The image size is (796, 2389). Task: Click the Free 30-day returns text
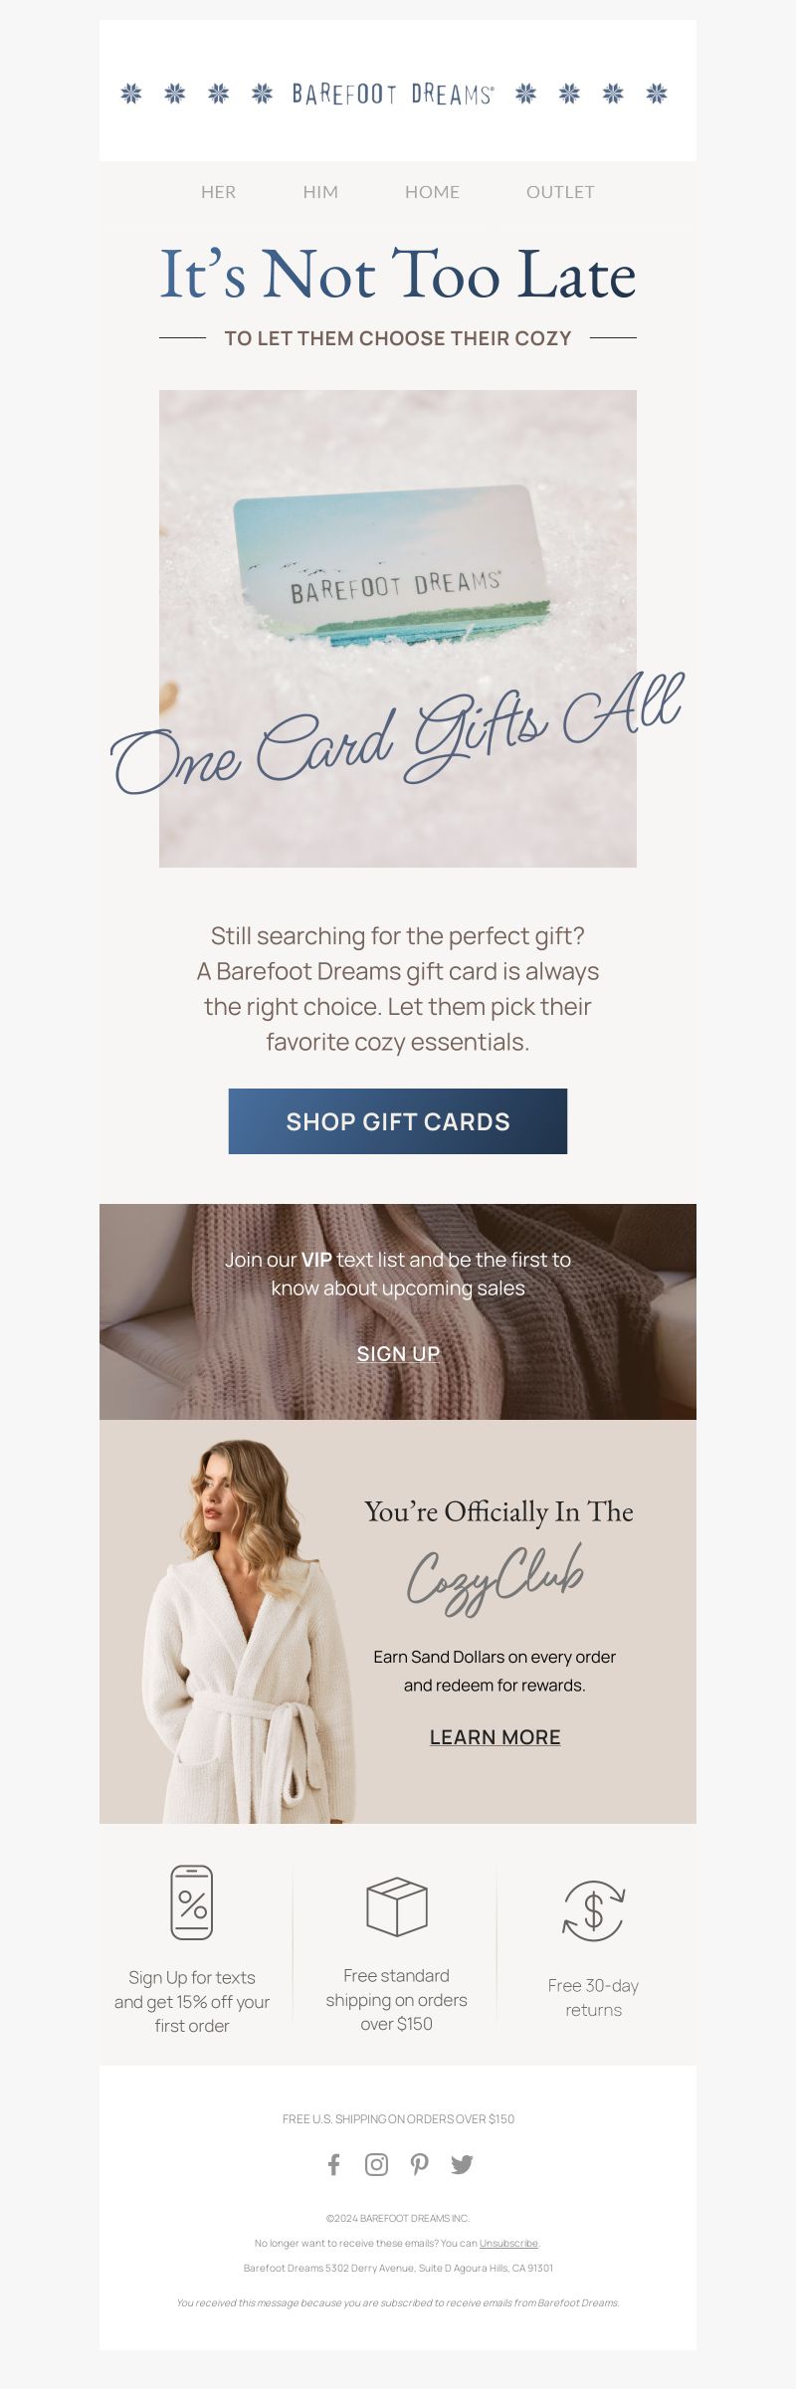pyautogui.click(x=593, y=1997)
